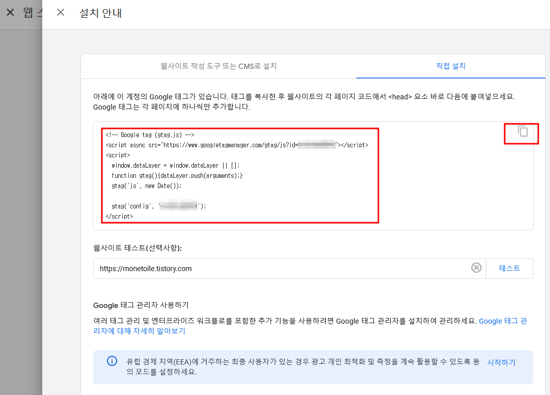This screenshot has width=550, height=395.
Task: Click the gtag('config' line in code
Action: pos(159,206)
